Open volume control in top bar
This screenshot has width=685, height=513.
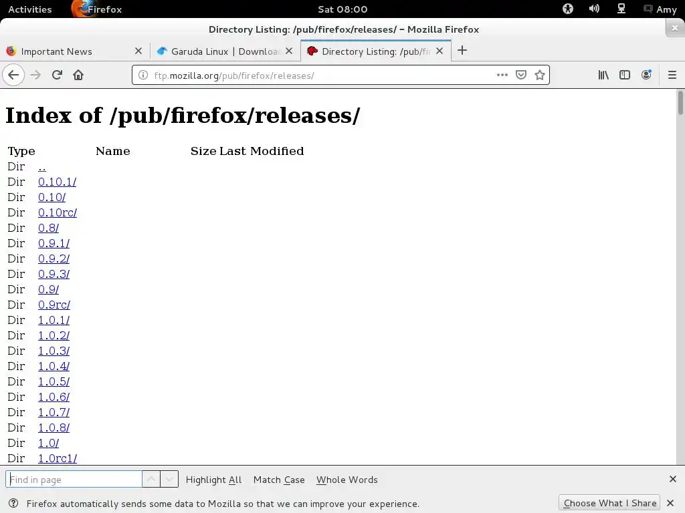click(x=594, y=9)
